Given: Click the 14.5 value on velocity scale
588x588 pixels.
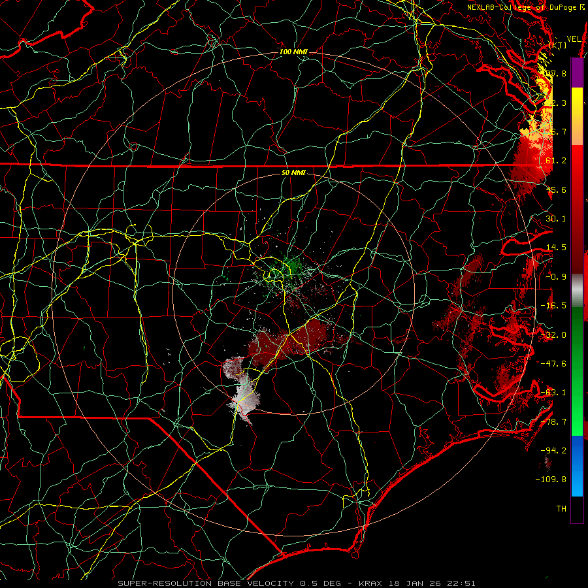Looking at the screenshot, I should (x=556, y=248).
